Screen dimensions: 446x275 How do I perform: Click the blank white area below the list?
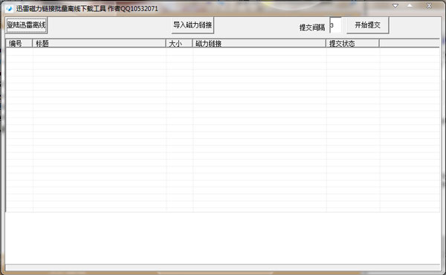point(222,238)
